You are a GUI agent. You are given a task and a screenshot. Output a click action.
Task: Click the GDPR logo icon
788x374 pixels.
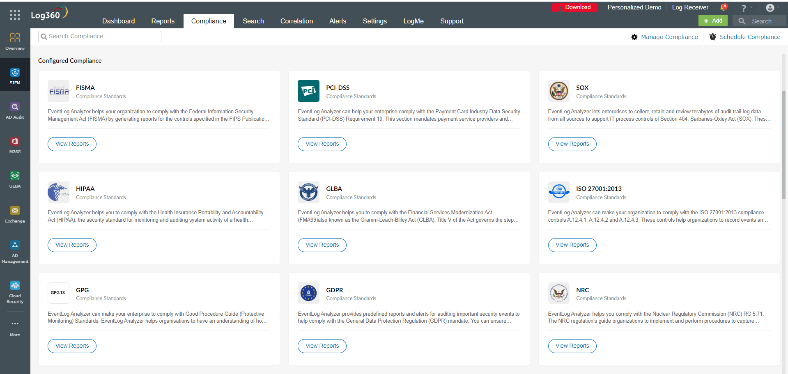pyautogui.click(x=308, y=293)
